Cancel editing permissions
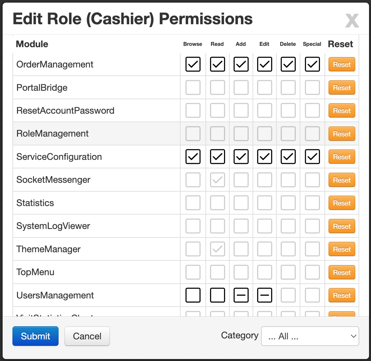371x361 pixels. tap(87, 336)
